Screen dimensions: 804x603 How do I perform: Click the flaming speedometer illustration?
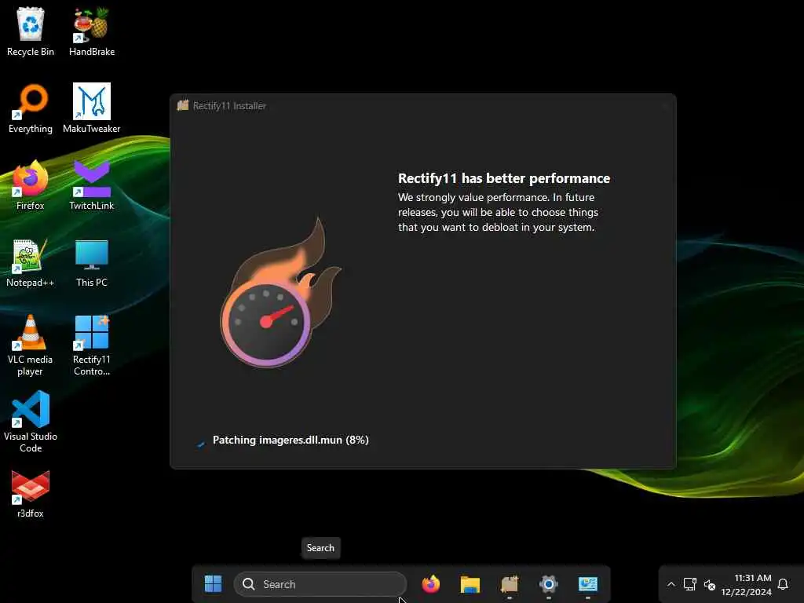pos(280,292)
